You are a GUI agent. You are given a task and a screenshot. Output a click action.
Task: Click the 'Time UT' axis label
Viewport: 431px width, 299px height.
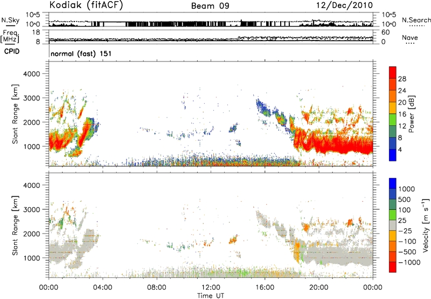click(211, 296)
